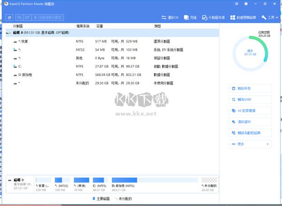Viewport: 282px width, 206px height.
Task: Click the 568.59 GB free space value
Action: coord(102,75)
